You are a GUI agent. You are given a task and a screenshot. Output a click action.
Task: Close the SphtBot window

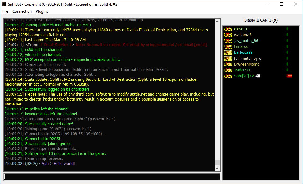click(x=296, y=4)
